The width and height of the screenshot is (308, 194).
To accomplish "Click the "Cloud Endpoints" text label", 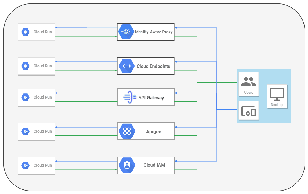I will coord(153,66).
